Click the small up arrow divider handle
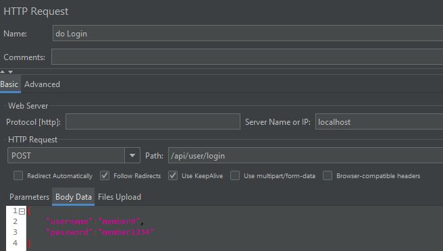This screenshot has height=251, width=443. 3,72
